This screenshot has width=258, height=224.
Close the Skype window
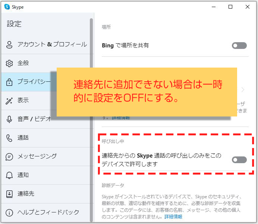[247, 7]
